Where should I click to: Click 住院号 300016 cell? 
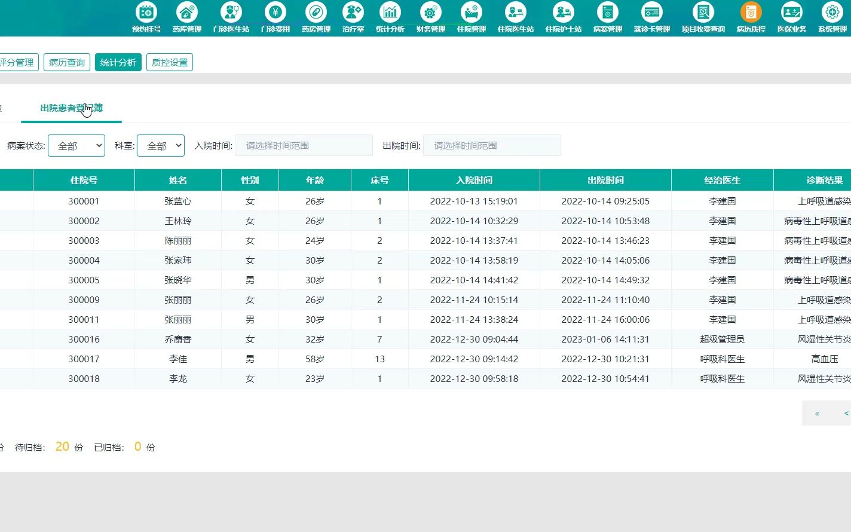[84, 340]
